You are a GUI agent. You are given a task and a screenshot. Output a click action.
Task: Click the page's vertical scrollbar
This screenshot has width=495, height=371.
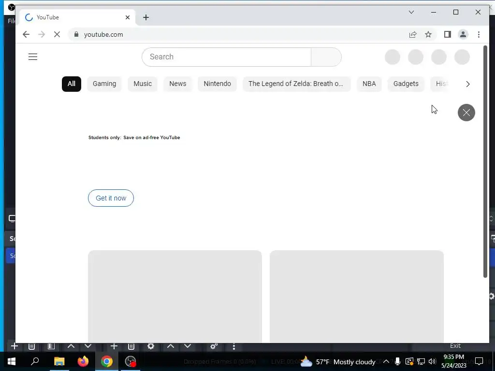[485, 161]
